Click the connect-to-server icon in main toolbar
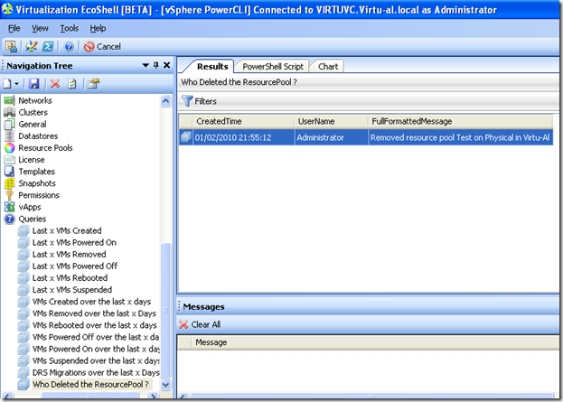Image resolution: width=563 pixels, height=402 pixels. [x=11, y=46]
